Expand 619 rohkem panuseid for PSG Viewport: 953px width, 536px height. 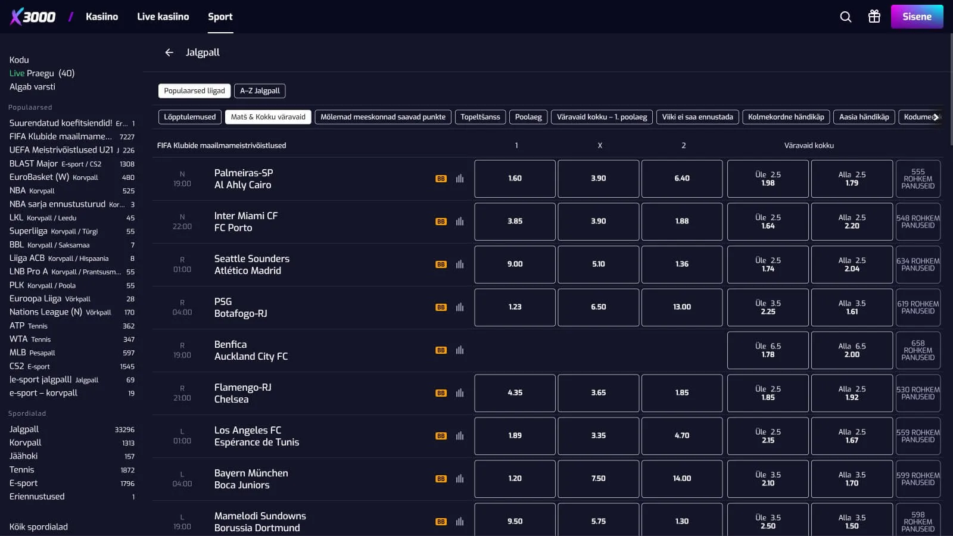918,307
